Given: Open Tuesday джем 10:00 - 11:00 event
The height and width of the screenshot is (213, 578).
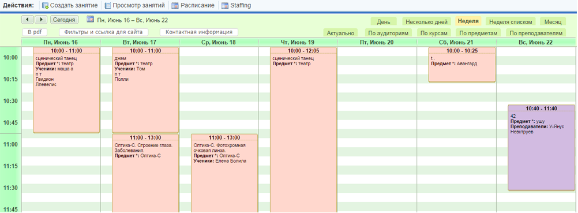Looking at the screenshot, I should click(x=145, y=89).
